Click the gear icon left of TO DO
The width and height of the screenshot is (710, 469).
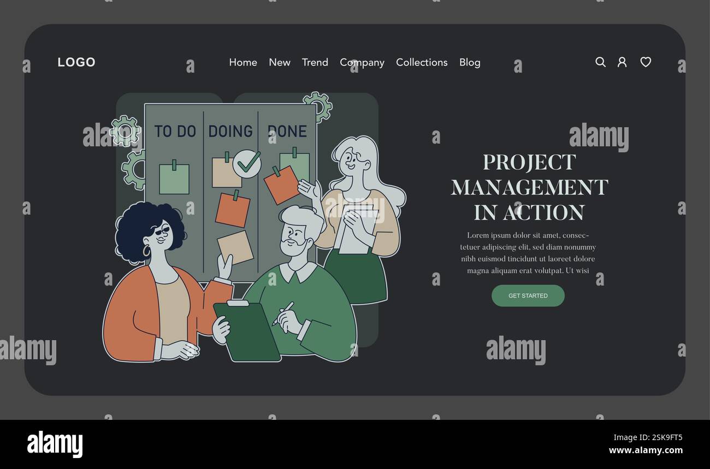[x=125, y=131]
